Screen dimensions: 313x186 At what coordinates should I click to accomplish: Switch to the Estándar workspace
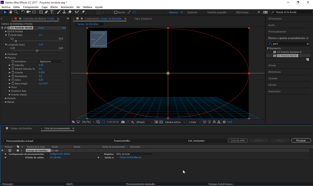[x=192, y=12]
